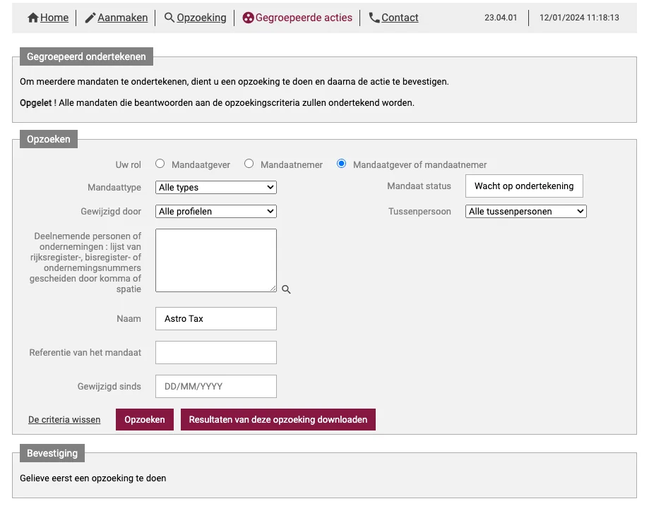649x506 pixels.
Task: Click the Opzoeking magnifier icon
Action: (x=169, y=18)
